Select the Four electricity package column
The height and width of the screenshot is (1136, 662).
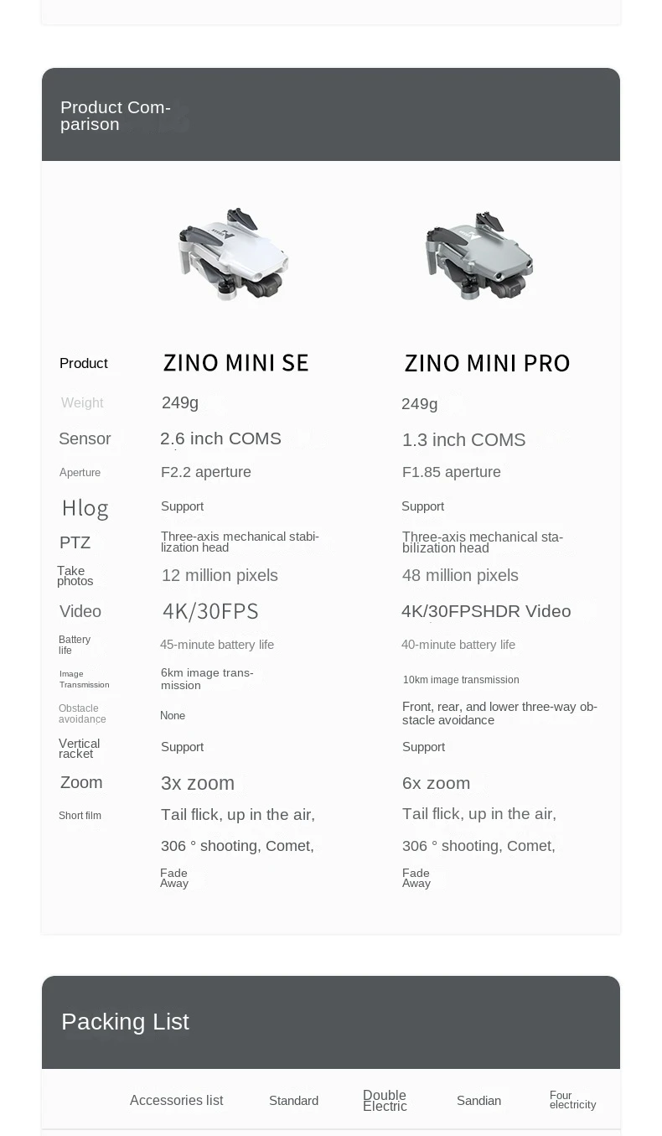click(x=572, y=1100)
